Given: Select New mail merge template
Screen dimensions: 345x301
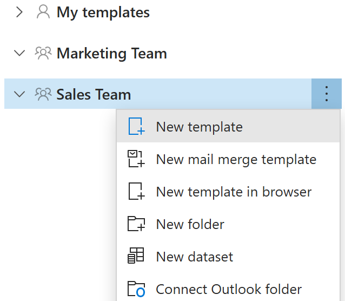Looking at the screenshot, I should pos(236,159).
